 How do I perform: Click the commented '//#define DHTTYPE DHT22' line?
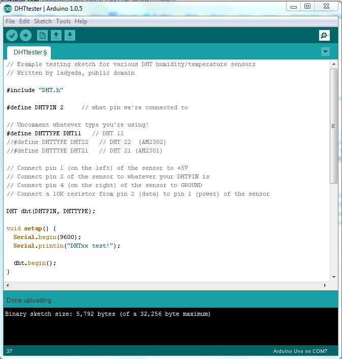pyautogui.click(x=86, y=142)
